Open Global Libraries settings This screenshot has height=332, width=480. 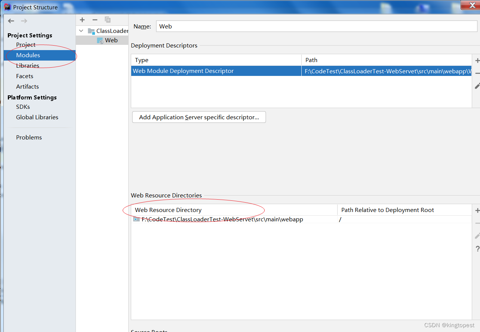tap(37, 117)
